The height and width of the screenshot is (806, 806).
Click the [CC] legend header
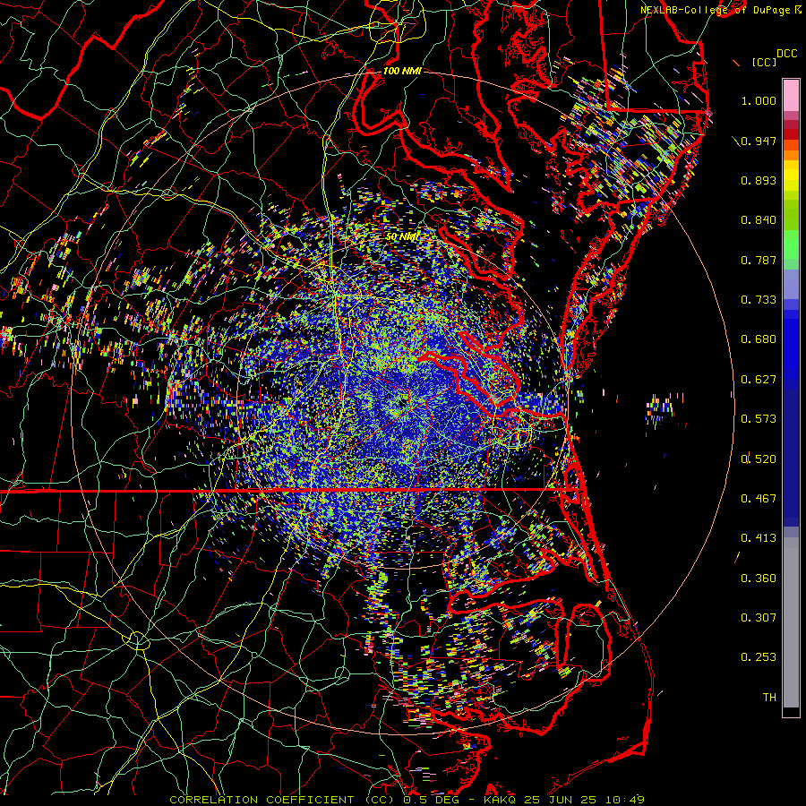click(764, 62)
